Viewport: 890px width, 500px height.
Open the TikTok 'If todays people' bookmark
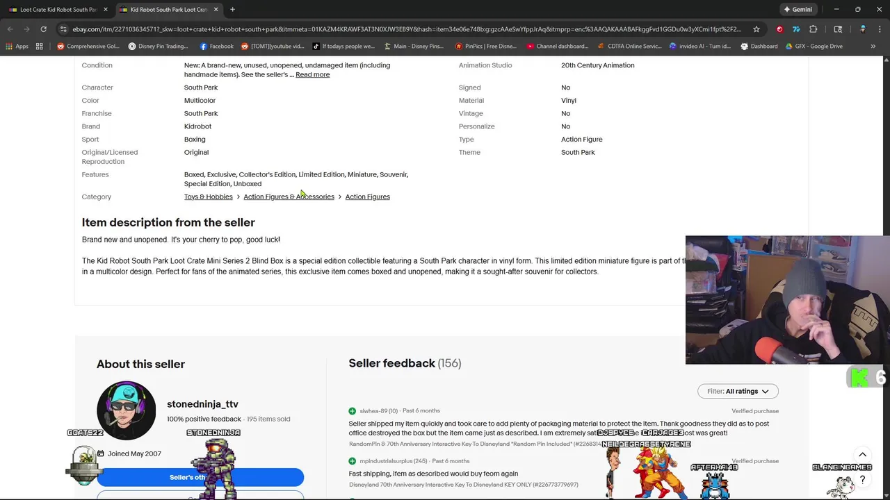(x=343, y=47)
